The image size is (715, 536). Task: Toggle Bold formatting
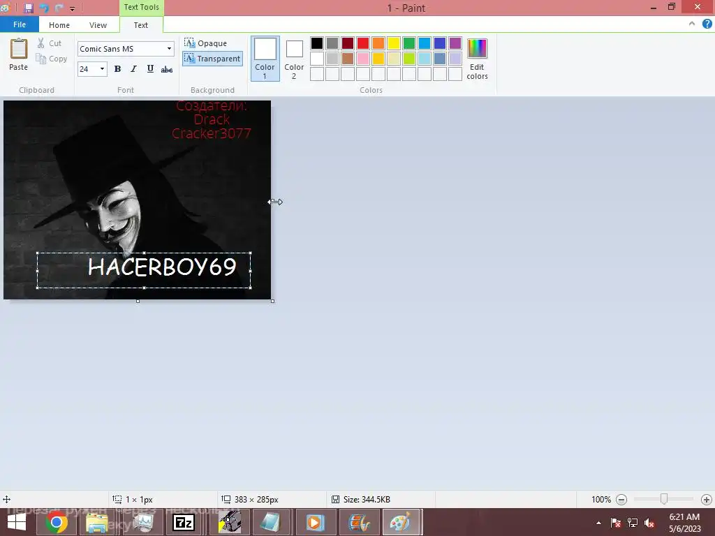(x=117, y=69)
